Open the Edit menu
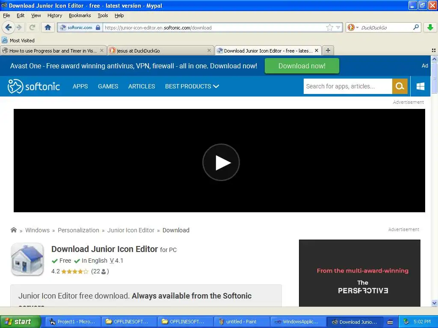This screenshot has height=328, width=438. coord(21,15)
